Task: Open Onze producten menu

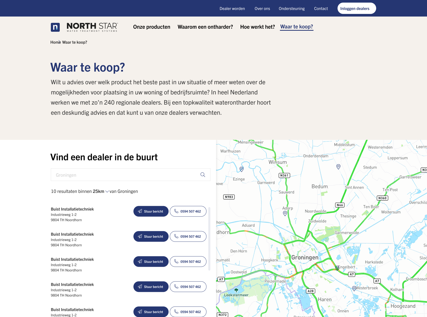Action: click(152, 27)
